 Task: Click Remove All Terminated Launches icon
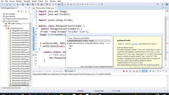pyautogui.click(x=130, y=71)
